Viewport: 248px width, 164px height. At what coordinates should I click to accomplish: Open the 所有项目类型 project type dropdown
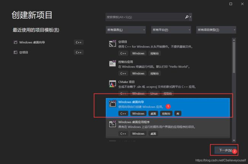click(x=216, y=30)
